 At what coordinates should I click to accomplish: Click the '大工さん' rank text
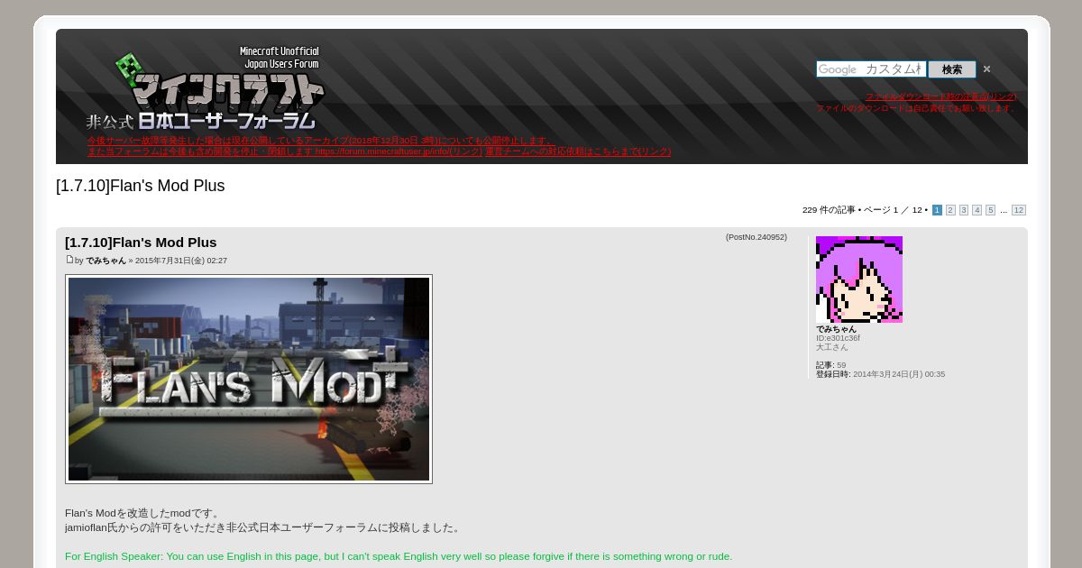[832, 347]
